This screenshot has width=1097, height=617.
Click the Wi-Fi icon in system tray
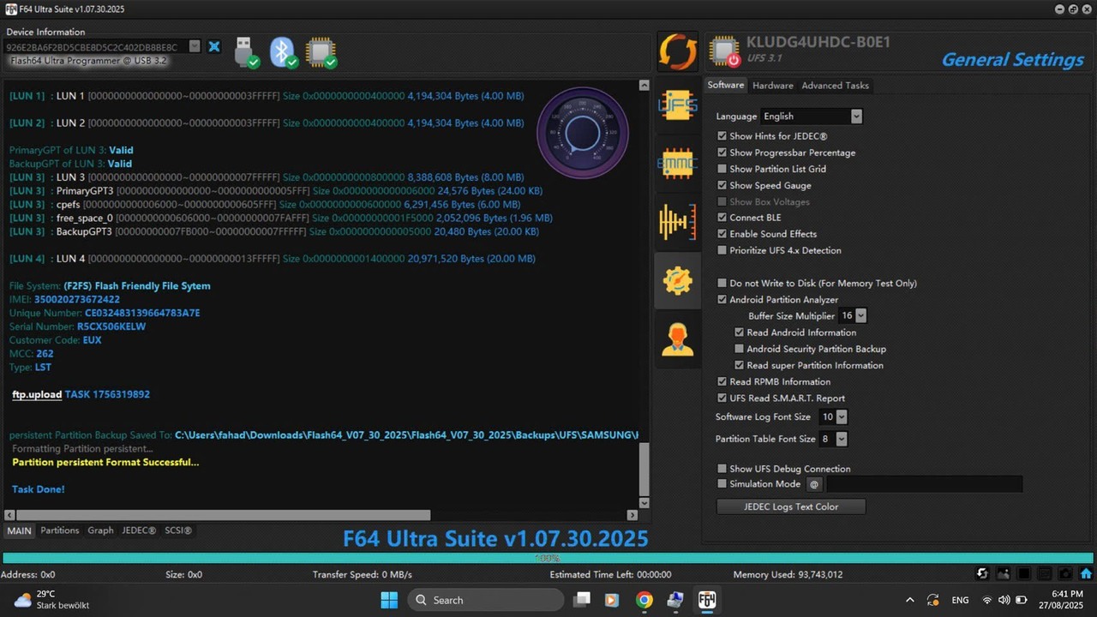pyautogui.click(x=986, y=600)
